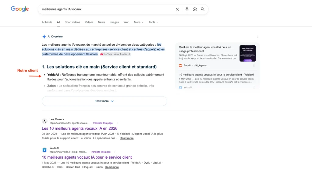
Task: Click Translate this page for Les Makers
Action: 102,123
